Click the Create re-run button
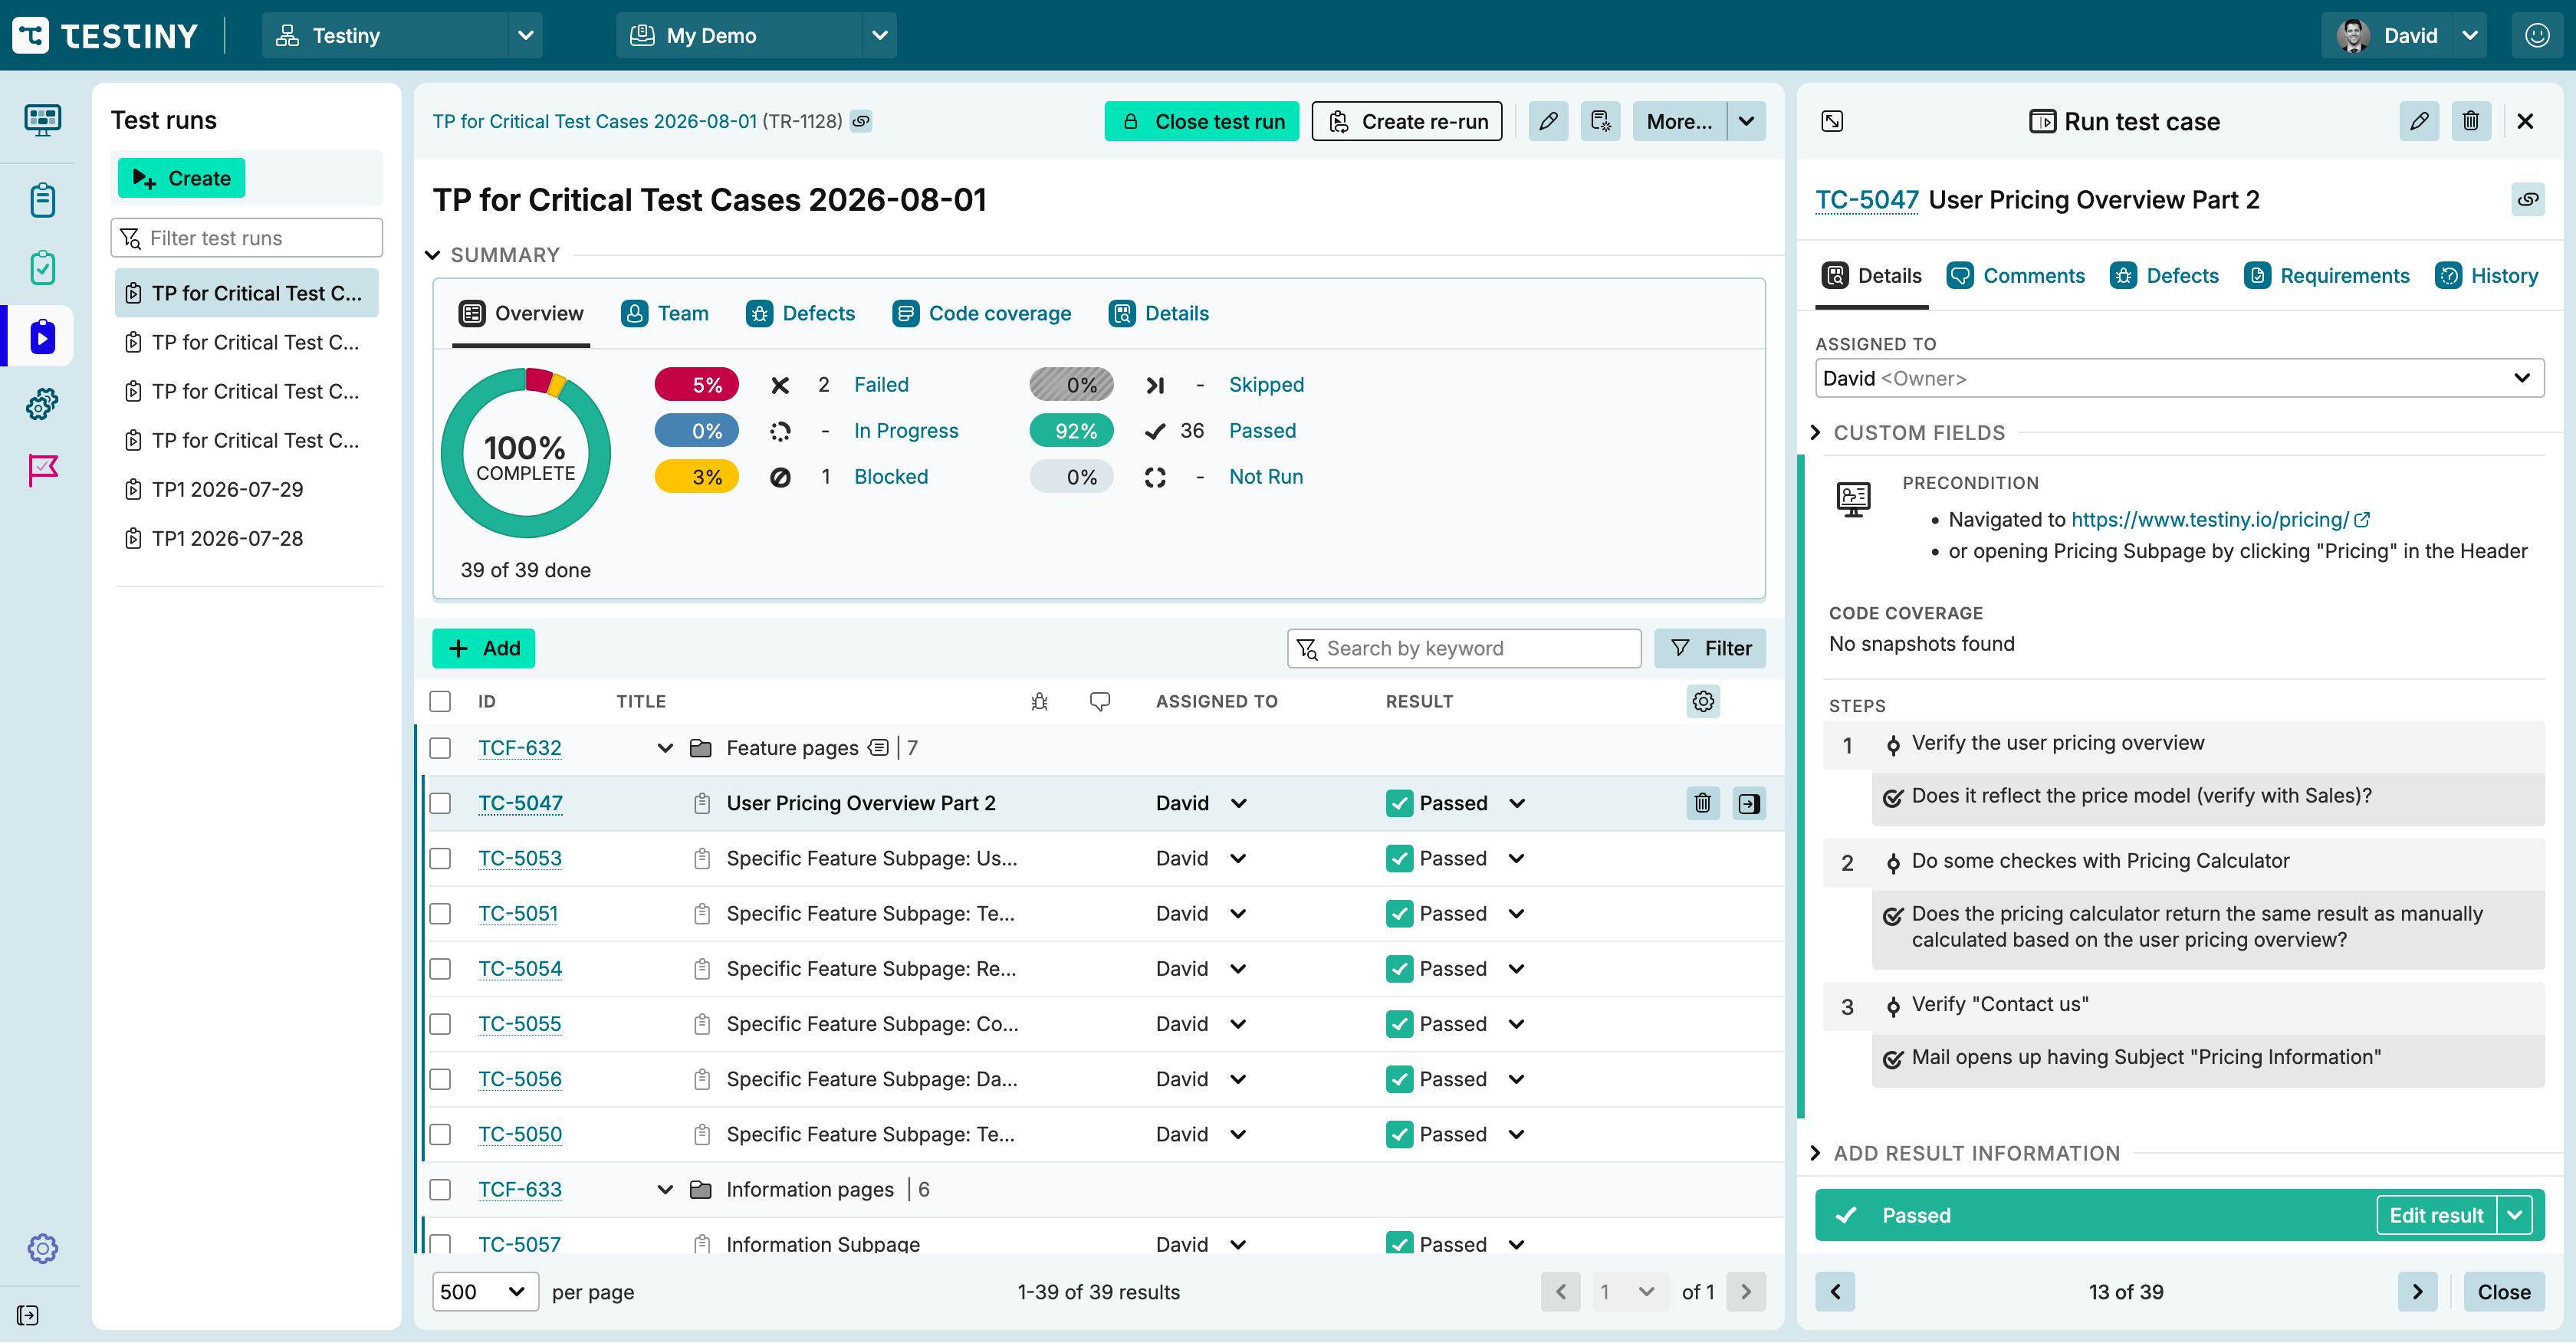Image resolution: width=2576 pixels, height=1343 pixels. pos(1406,121)
